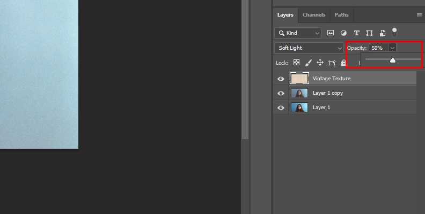This screenshot has width=425, height=214.
Task: Click the Vintage Texture layer name
Action: coord(332,79)
